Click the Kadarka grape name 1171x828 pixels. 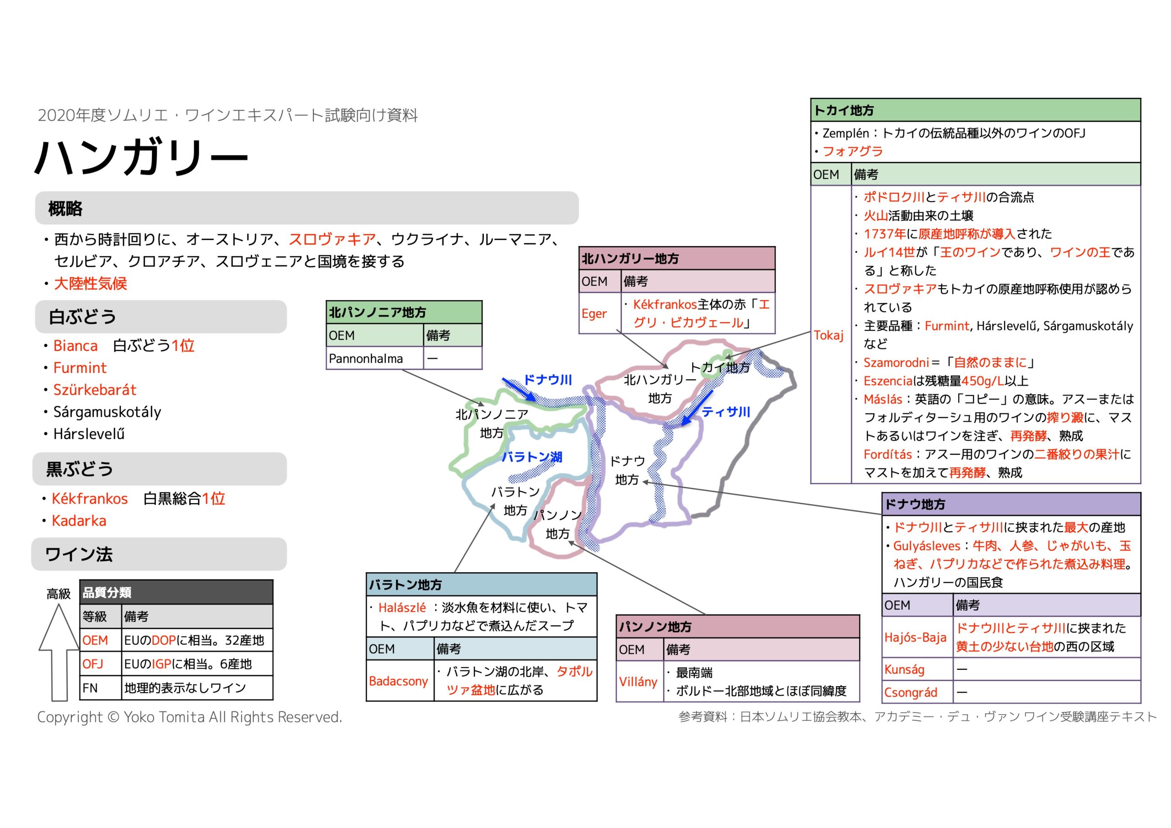[x=79, y=521]
